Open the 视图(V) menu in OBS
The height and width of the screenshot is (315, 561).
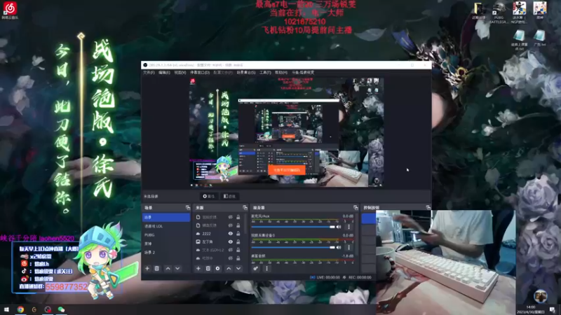[180, 73]
